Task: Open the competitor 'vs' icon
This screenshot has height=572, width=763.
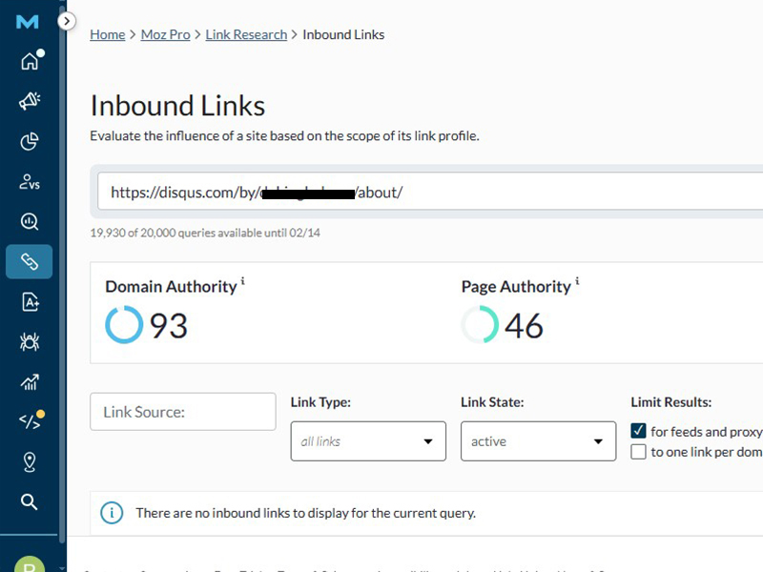Action: pyautogui.click(x=30, y=182)
